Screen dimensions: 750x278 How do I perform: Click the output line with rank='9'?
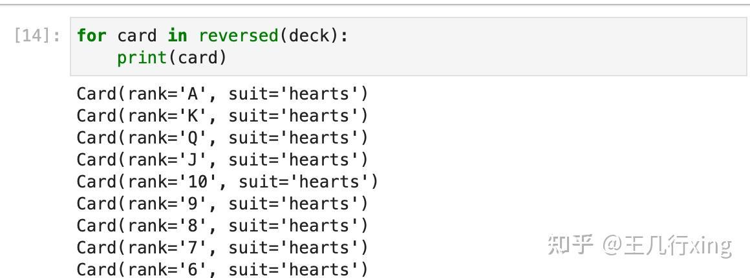(222, 204)
